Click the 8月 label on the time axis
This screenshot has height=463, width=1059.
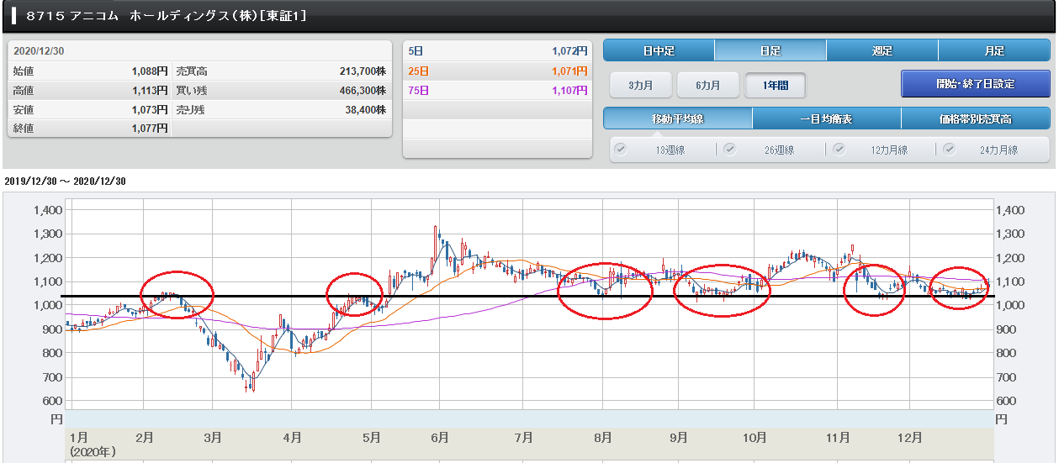pos(602,438)
